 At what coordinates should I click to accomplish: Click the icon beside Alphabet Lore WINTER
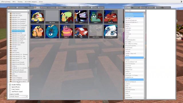pos(11,43)
